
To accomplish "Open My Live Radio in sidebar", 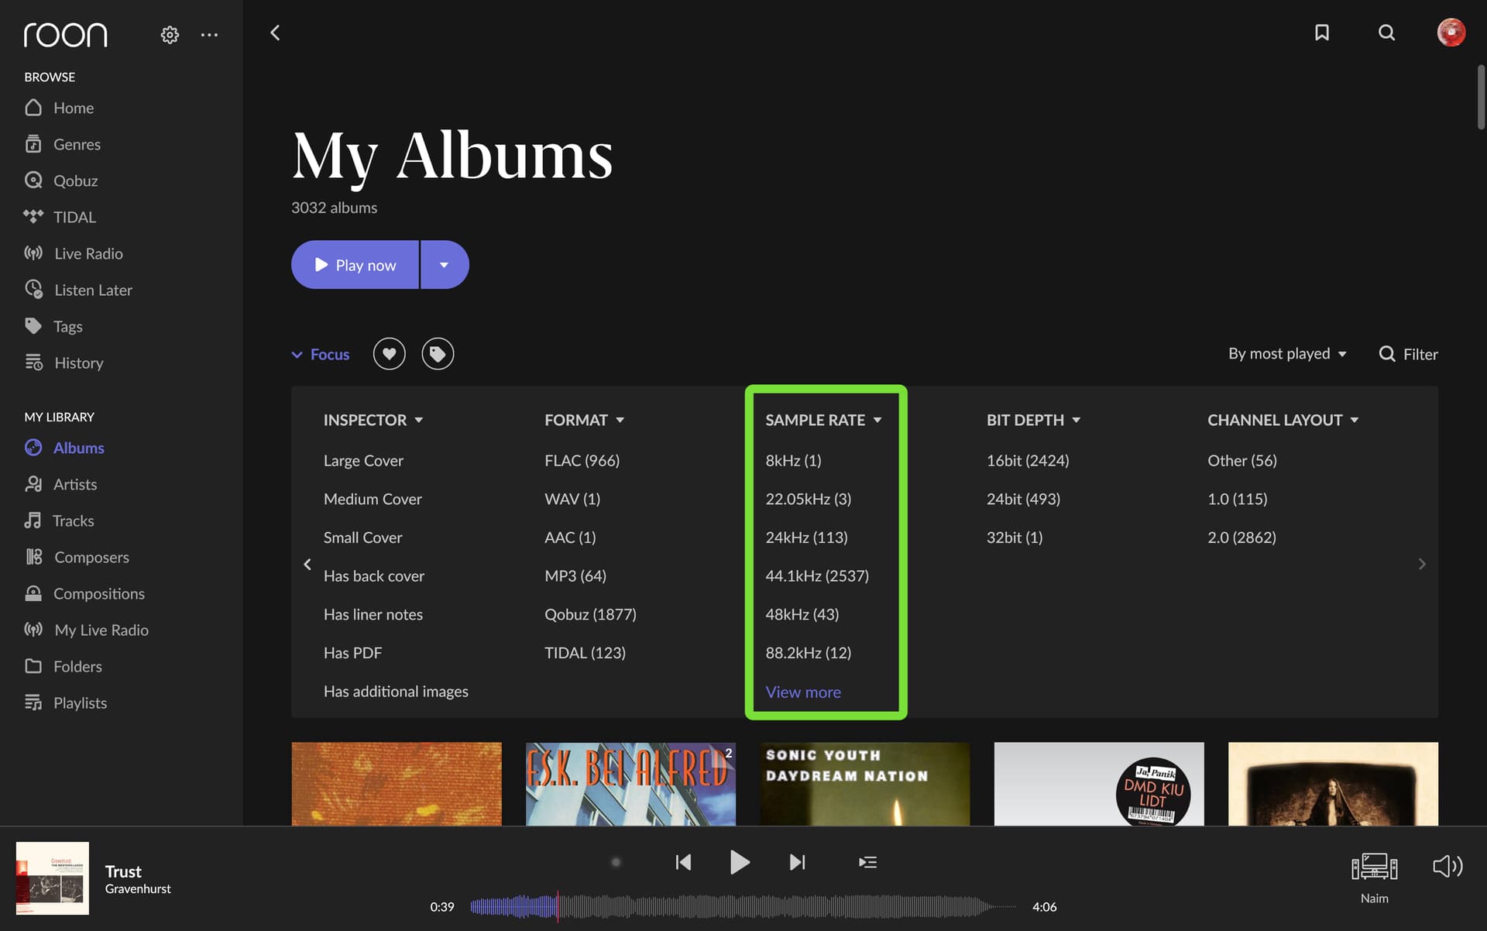I will pos(86,630).
